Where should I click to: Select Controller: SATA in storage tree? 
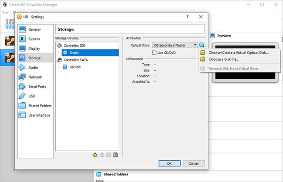(76, 60)
